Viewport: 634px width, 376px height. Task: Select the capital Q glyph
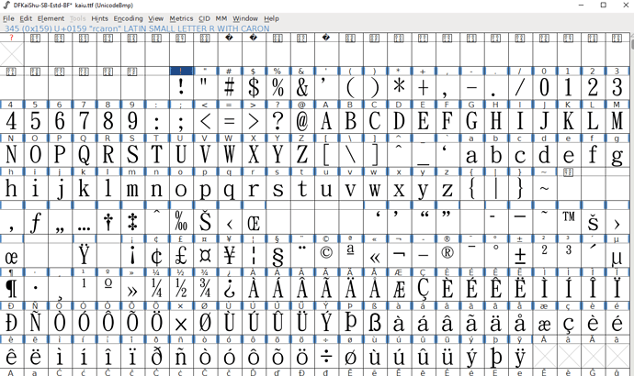85,154
